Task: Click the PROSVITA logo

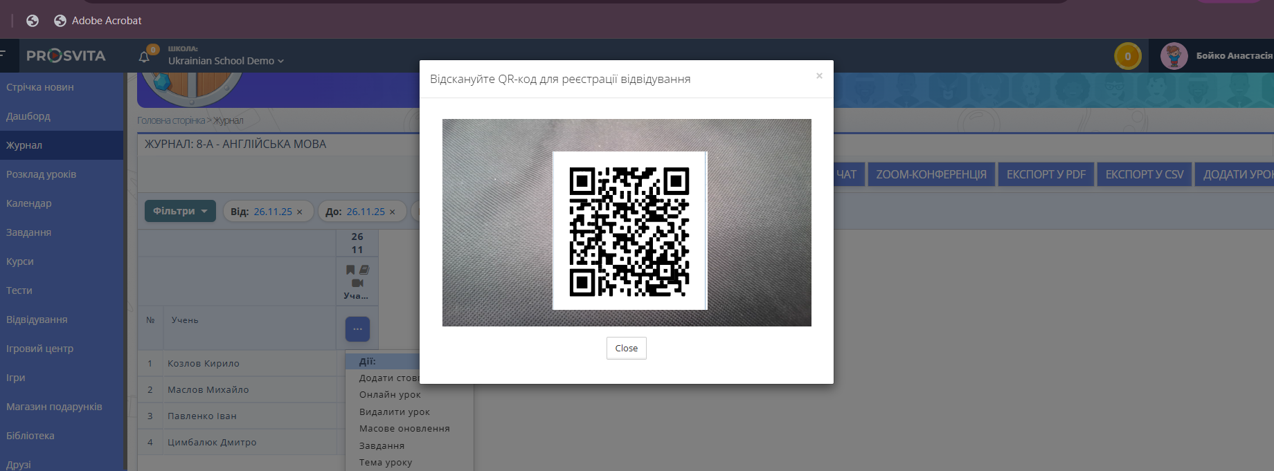Action: pos(66,56)
